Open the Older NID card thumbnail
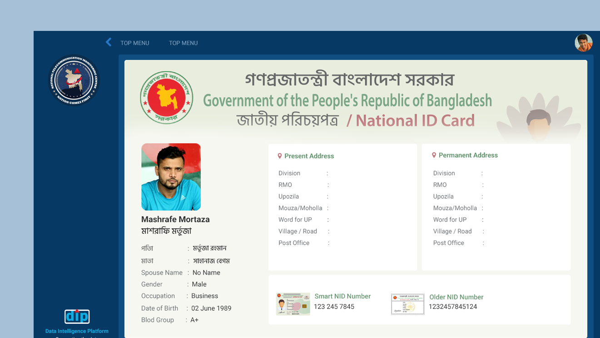The height and width of the screenshot is (338, 600). click(407, 304)
